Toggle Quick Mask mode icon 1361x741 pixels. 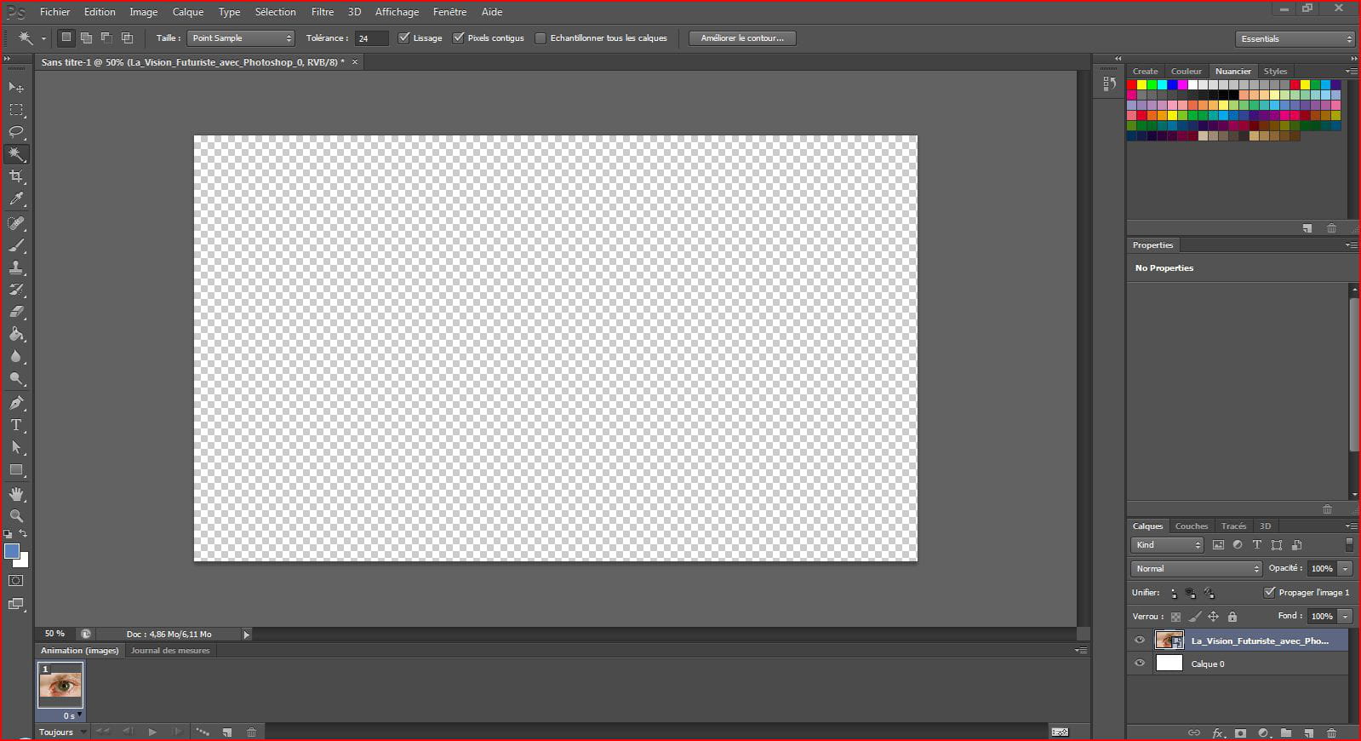click(x=16, y=581)
